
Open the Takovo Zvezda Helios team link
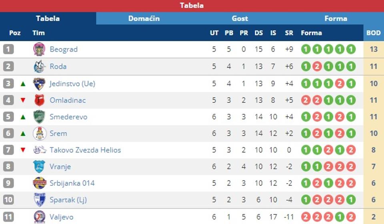click(x=85, y=150)
